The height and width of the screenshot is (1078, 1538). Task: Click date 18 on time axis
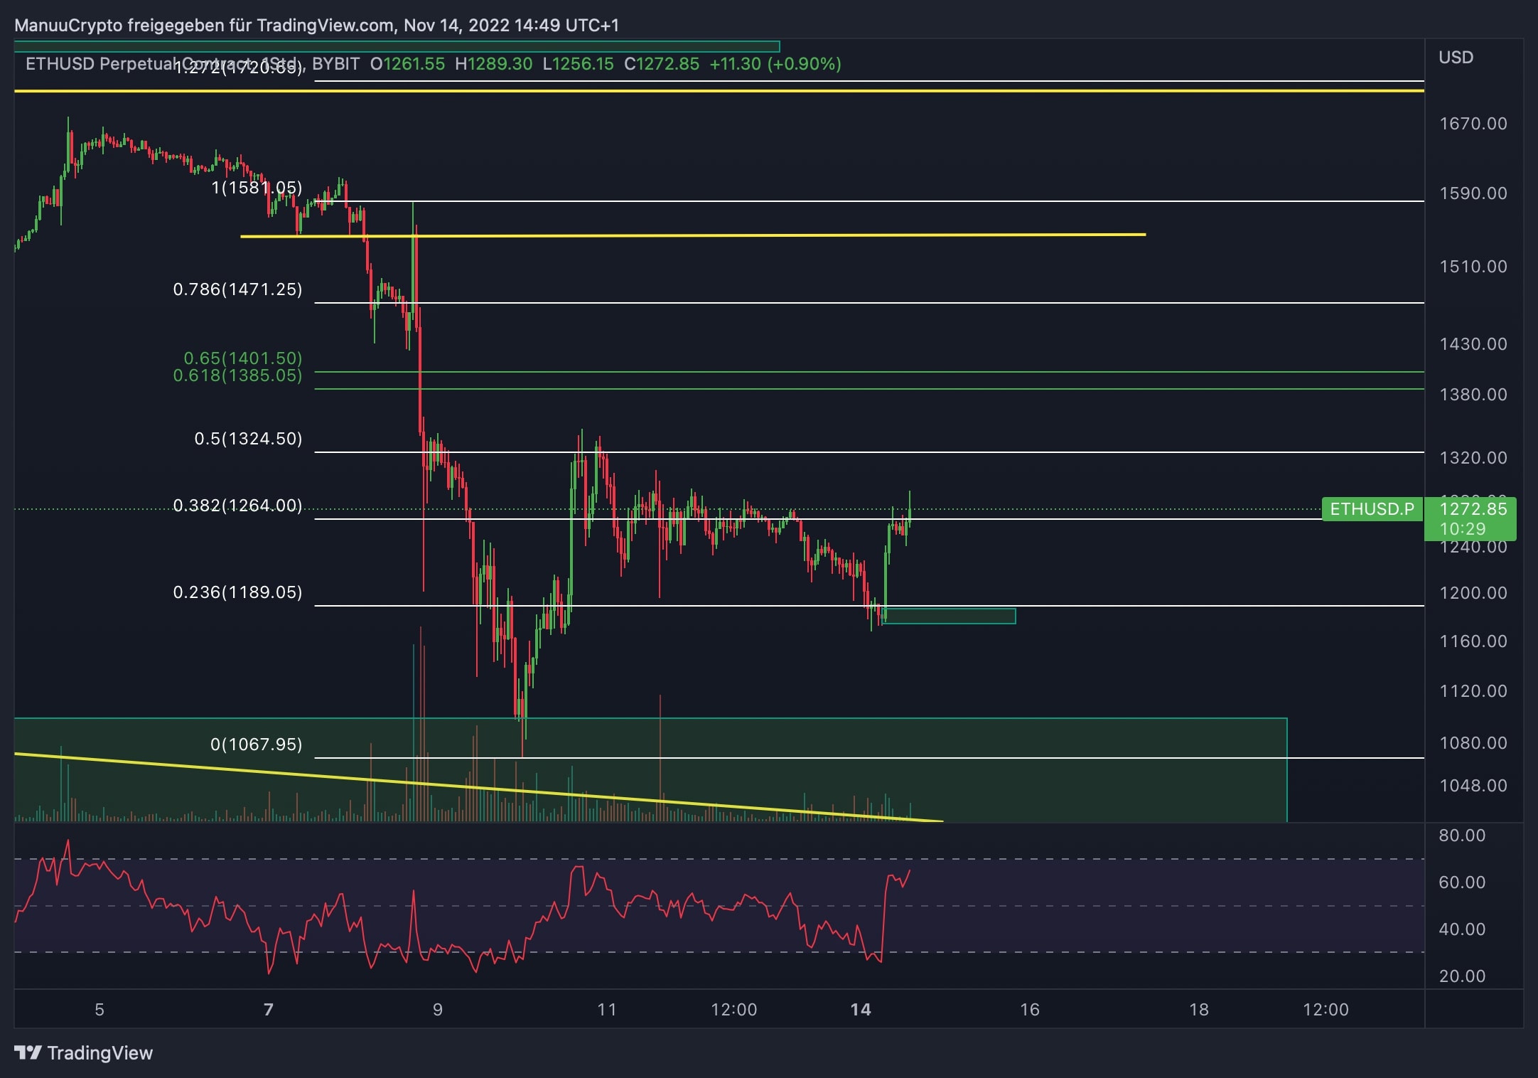(x=1199, y=1010)
